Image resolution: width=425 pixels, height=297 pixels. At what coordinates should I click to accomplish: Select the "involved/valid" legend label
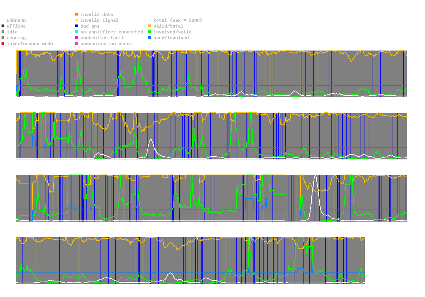(172, 32)
